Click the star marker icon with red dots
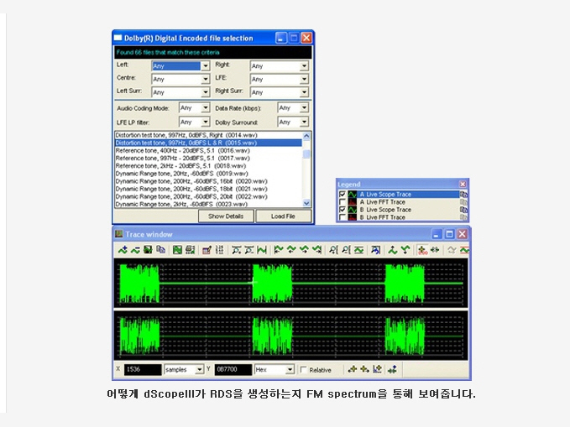Image resolution: width=570 pixels, height=427 pixels. [422, 250]
